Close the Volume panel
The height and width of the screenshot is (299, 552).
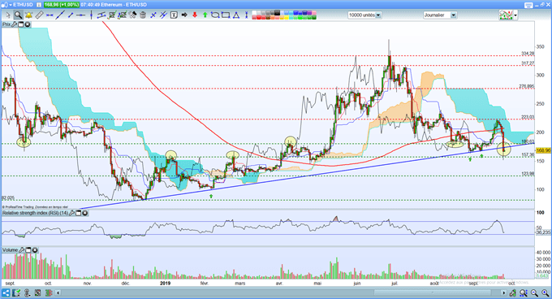pos(35,250)
